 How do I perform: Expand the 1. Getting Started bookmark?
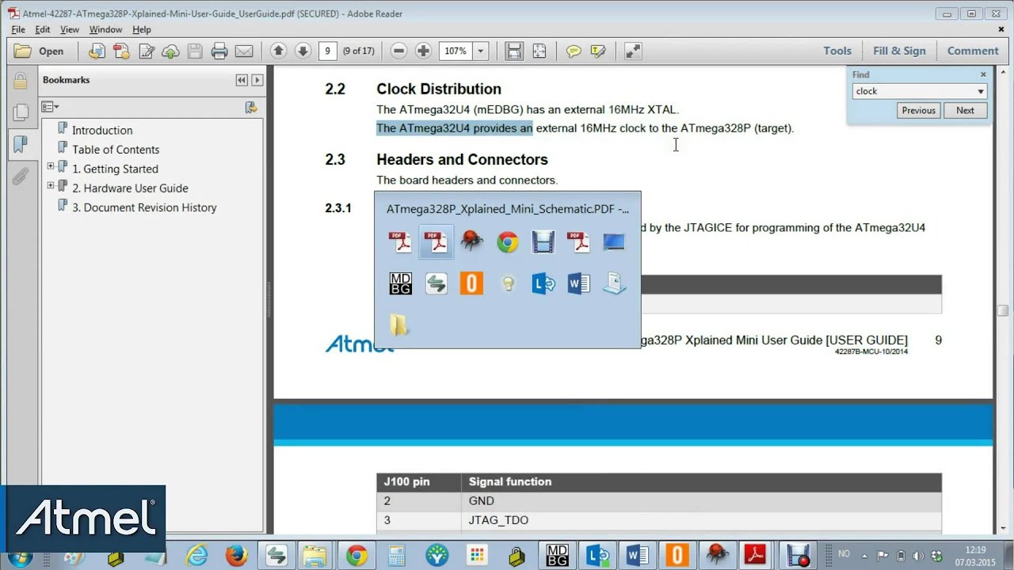(51, 166)
